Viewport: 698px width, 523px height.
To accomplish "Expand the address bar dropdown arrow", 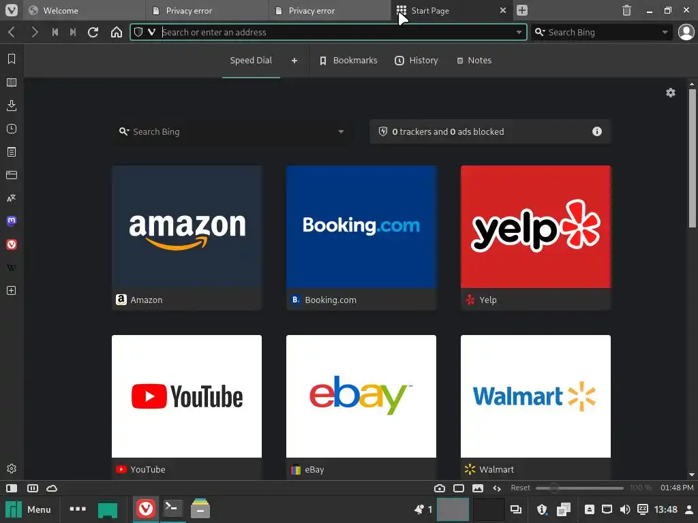I will (519, 32).
